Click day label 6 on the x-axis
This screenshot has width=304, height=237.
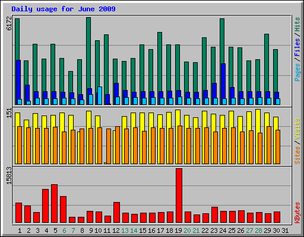click(x=64, y=230)
